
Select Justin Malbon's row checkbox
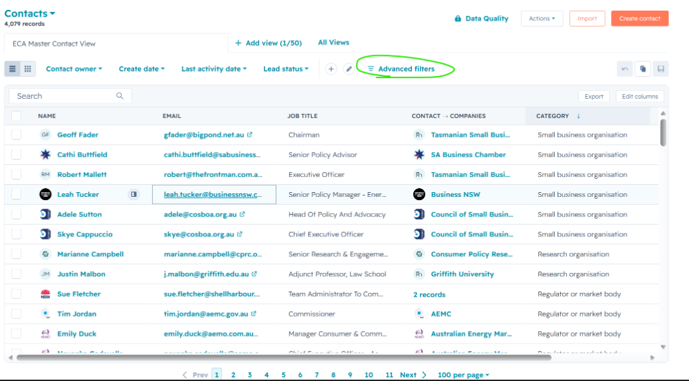(x=16, y=274)
